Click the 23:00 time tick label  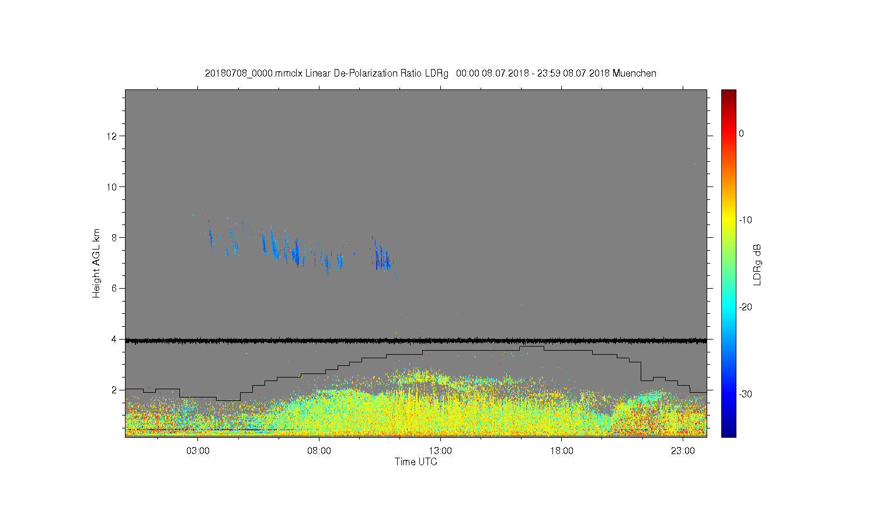click(683, 451)
